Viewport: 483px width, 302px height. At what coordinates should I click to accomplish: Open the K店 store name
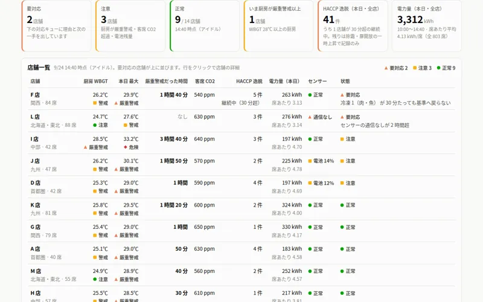click(x=36, y=205)
